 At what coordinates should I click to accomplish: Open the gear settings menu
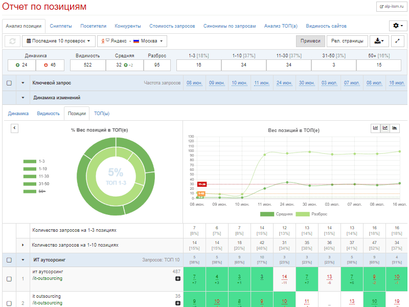pyautogui.click(x=397, y=26)
